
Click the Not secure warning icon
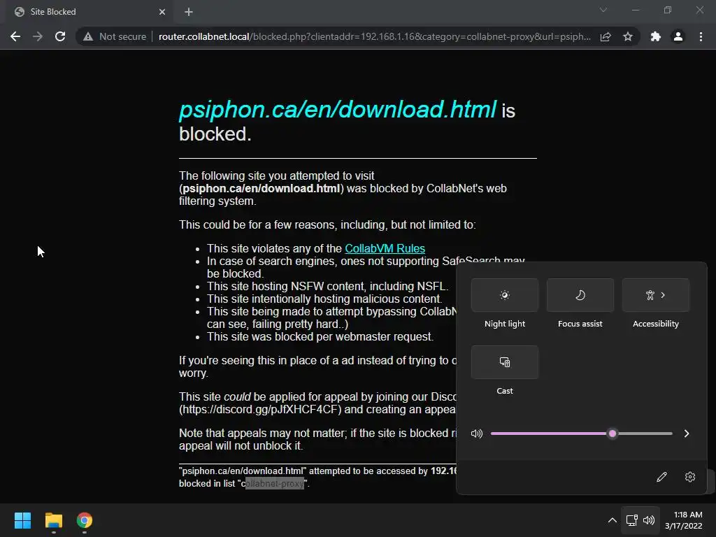(x=87, y=36)
